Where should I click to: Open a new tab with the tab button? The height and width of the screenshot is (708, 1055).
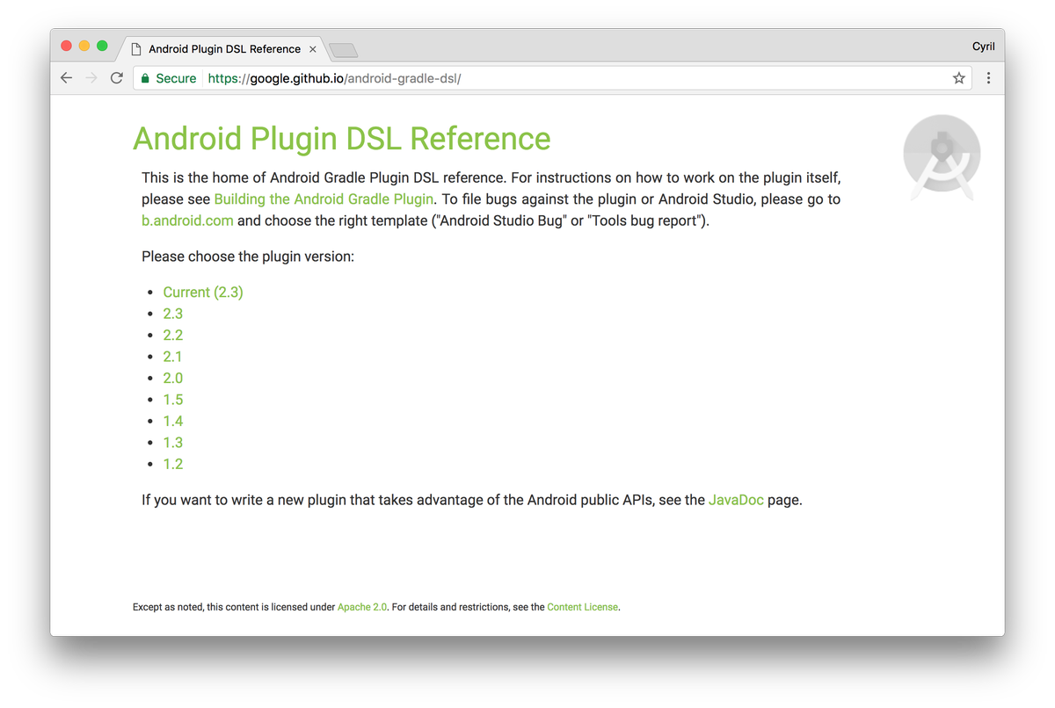(343, 50)
